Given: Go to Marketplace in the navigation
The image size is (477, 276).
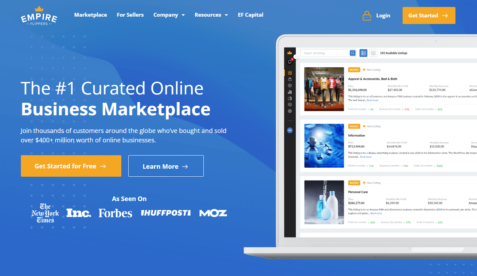Looking at the screenshot, I should point(90,15).
